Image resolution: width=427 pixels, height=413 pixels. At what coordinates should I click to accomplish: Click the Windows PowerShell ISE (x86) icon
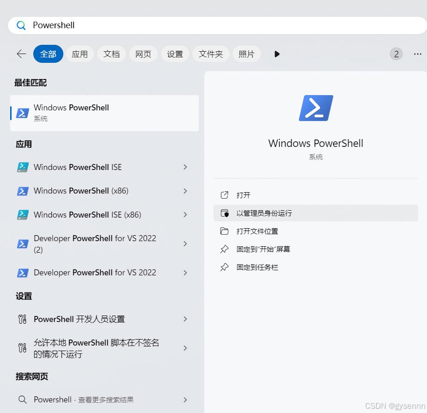(23, 215)
